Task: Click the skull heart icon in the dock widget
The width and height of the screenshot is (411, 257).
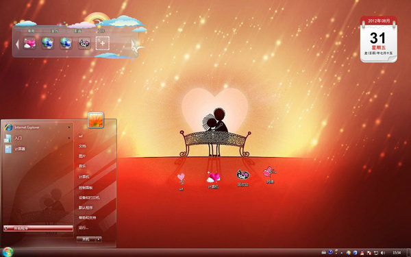Action: pyautogui.click(x=84, y=43)
